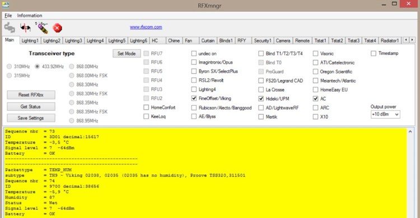
Task: Open the Information menu
Action: (x=30, y=16)
